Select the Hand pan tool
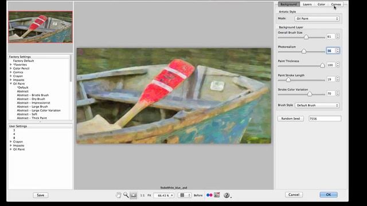 119,195
